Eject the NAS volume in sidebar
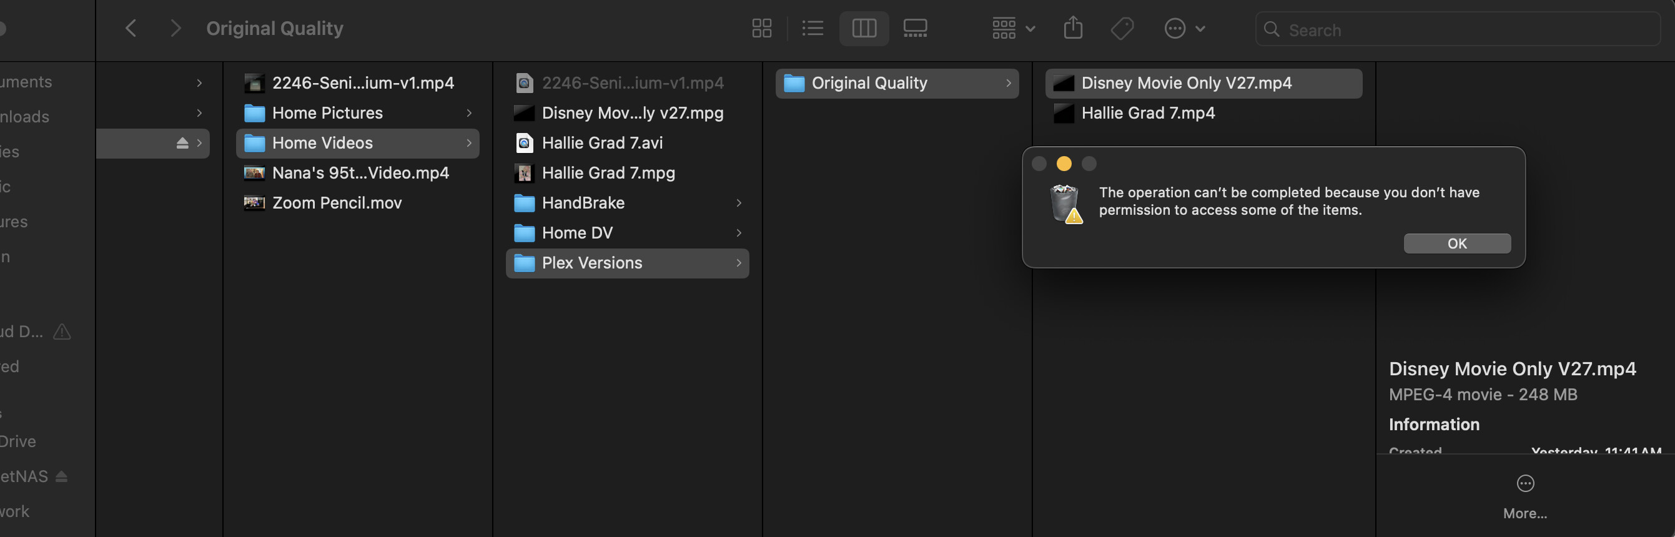 tap(61, 476)
